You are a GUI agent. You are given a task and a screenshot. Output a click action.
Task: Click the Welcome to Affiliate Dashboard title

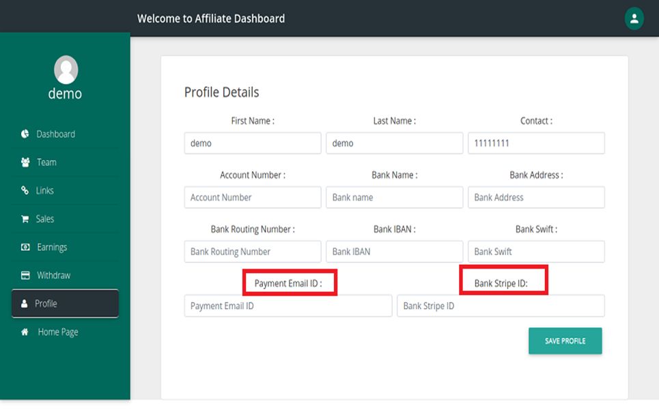pos(211,18)
